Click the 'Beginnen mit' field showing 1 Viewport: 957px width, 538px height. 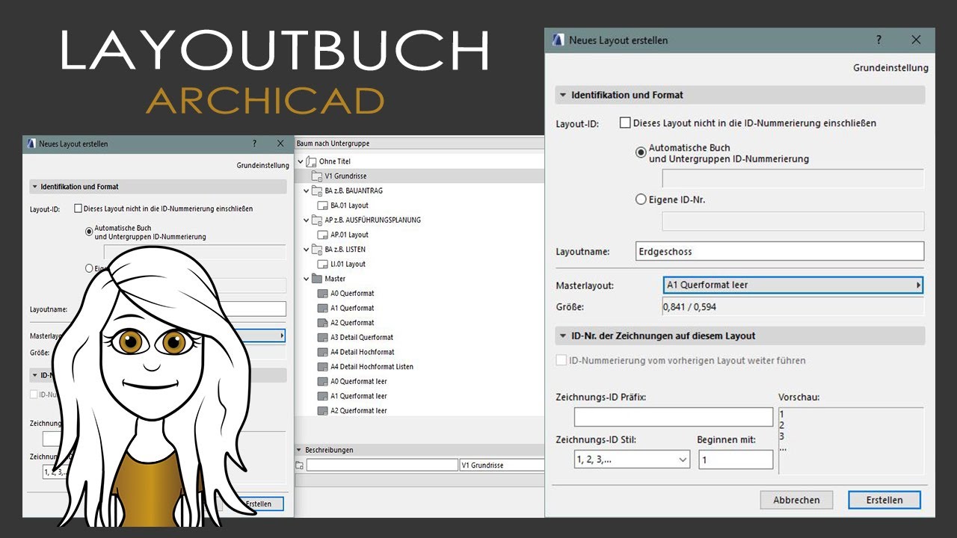[x=736, y=460]
